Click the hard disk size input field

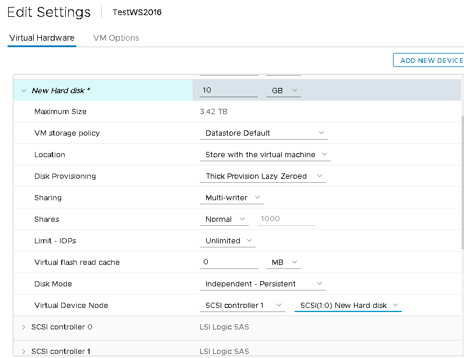click(228, 90)
